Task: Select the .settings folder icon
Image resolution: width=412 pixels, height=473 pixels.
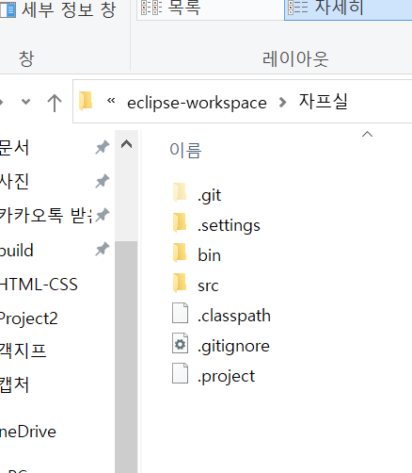Action: (x=180, y=222)
